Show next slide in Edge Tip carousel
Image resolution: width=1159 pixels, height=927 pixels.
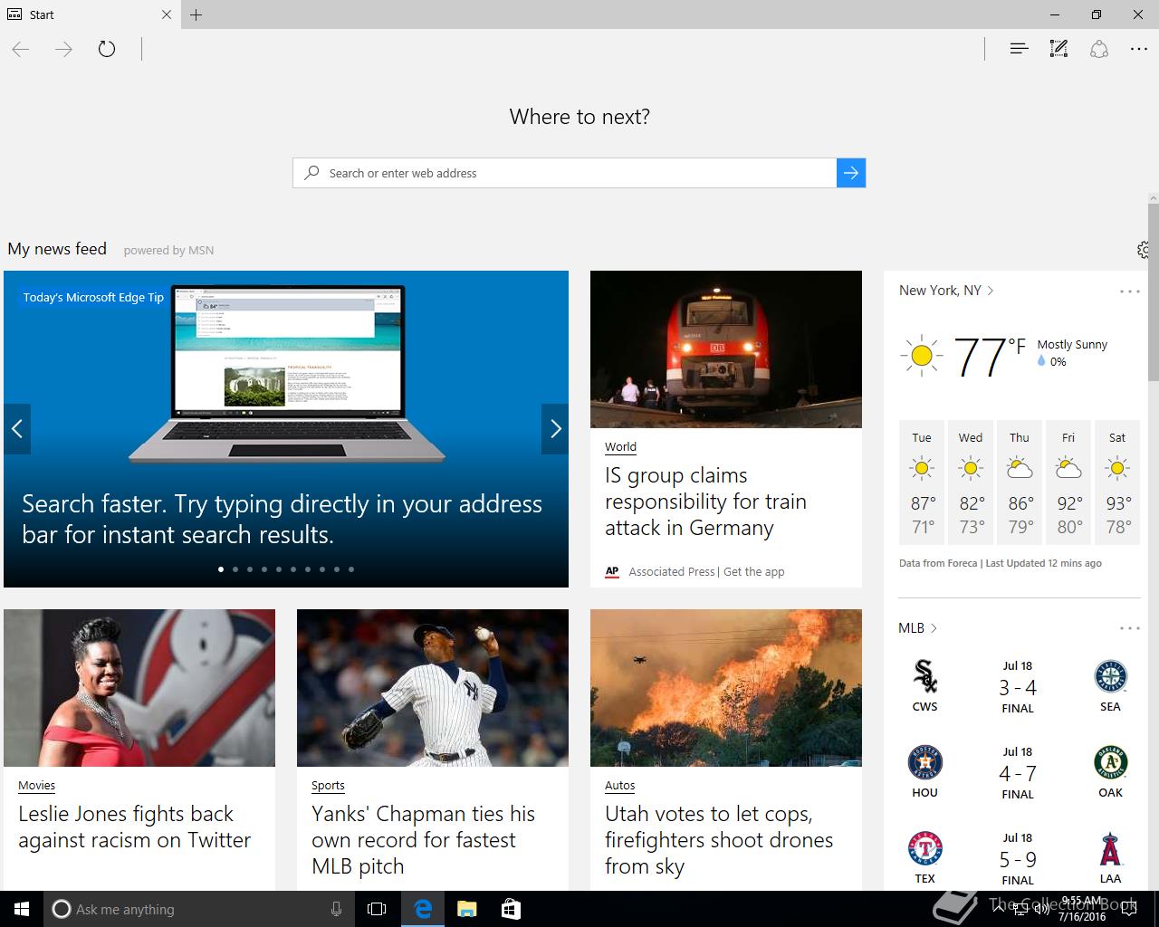(x=555, y=429)
